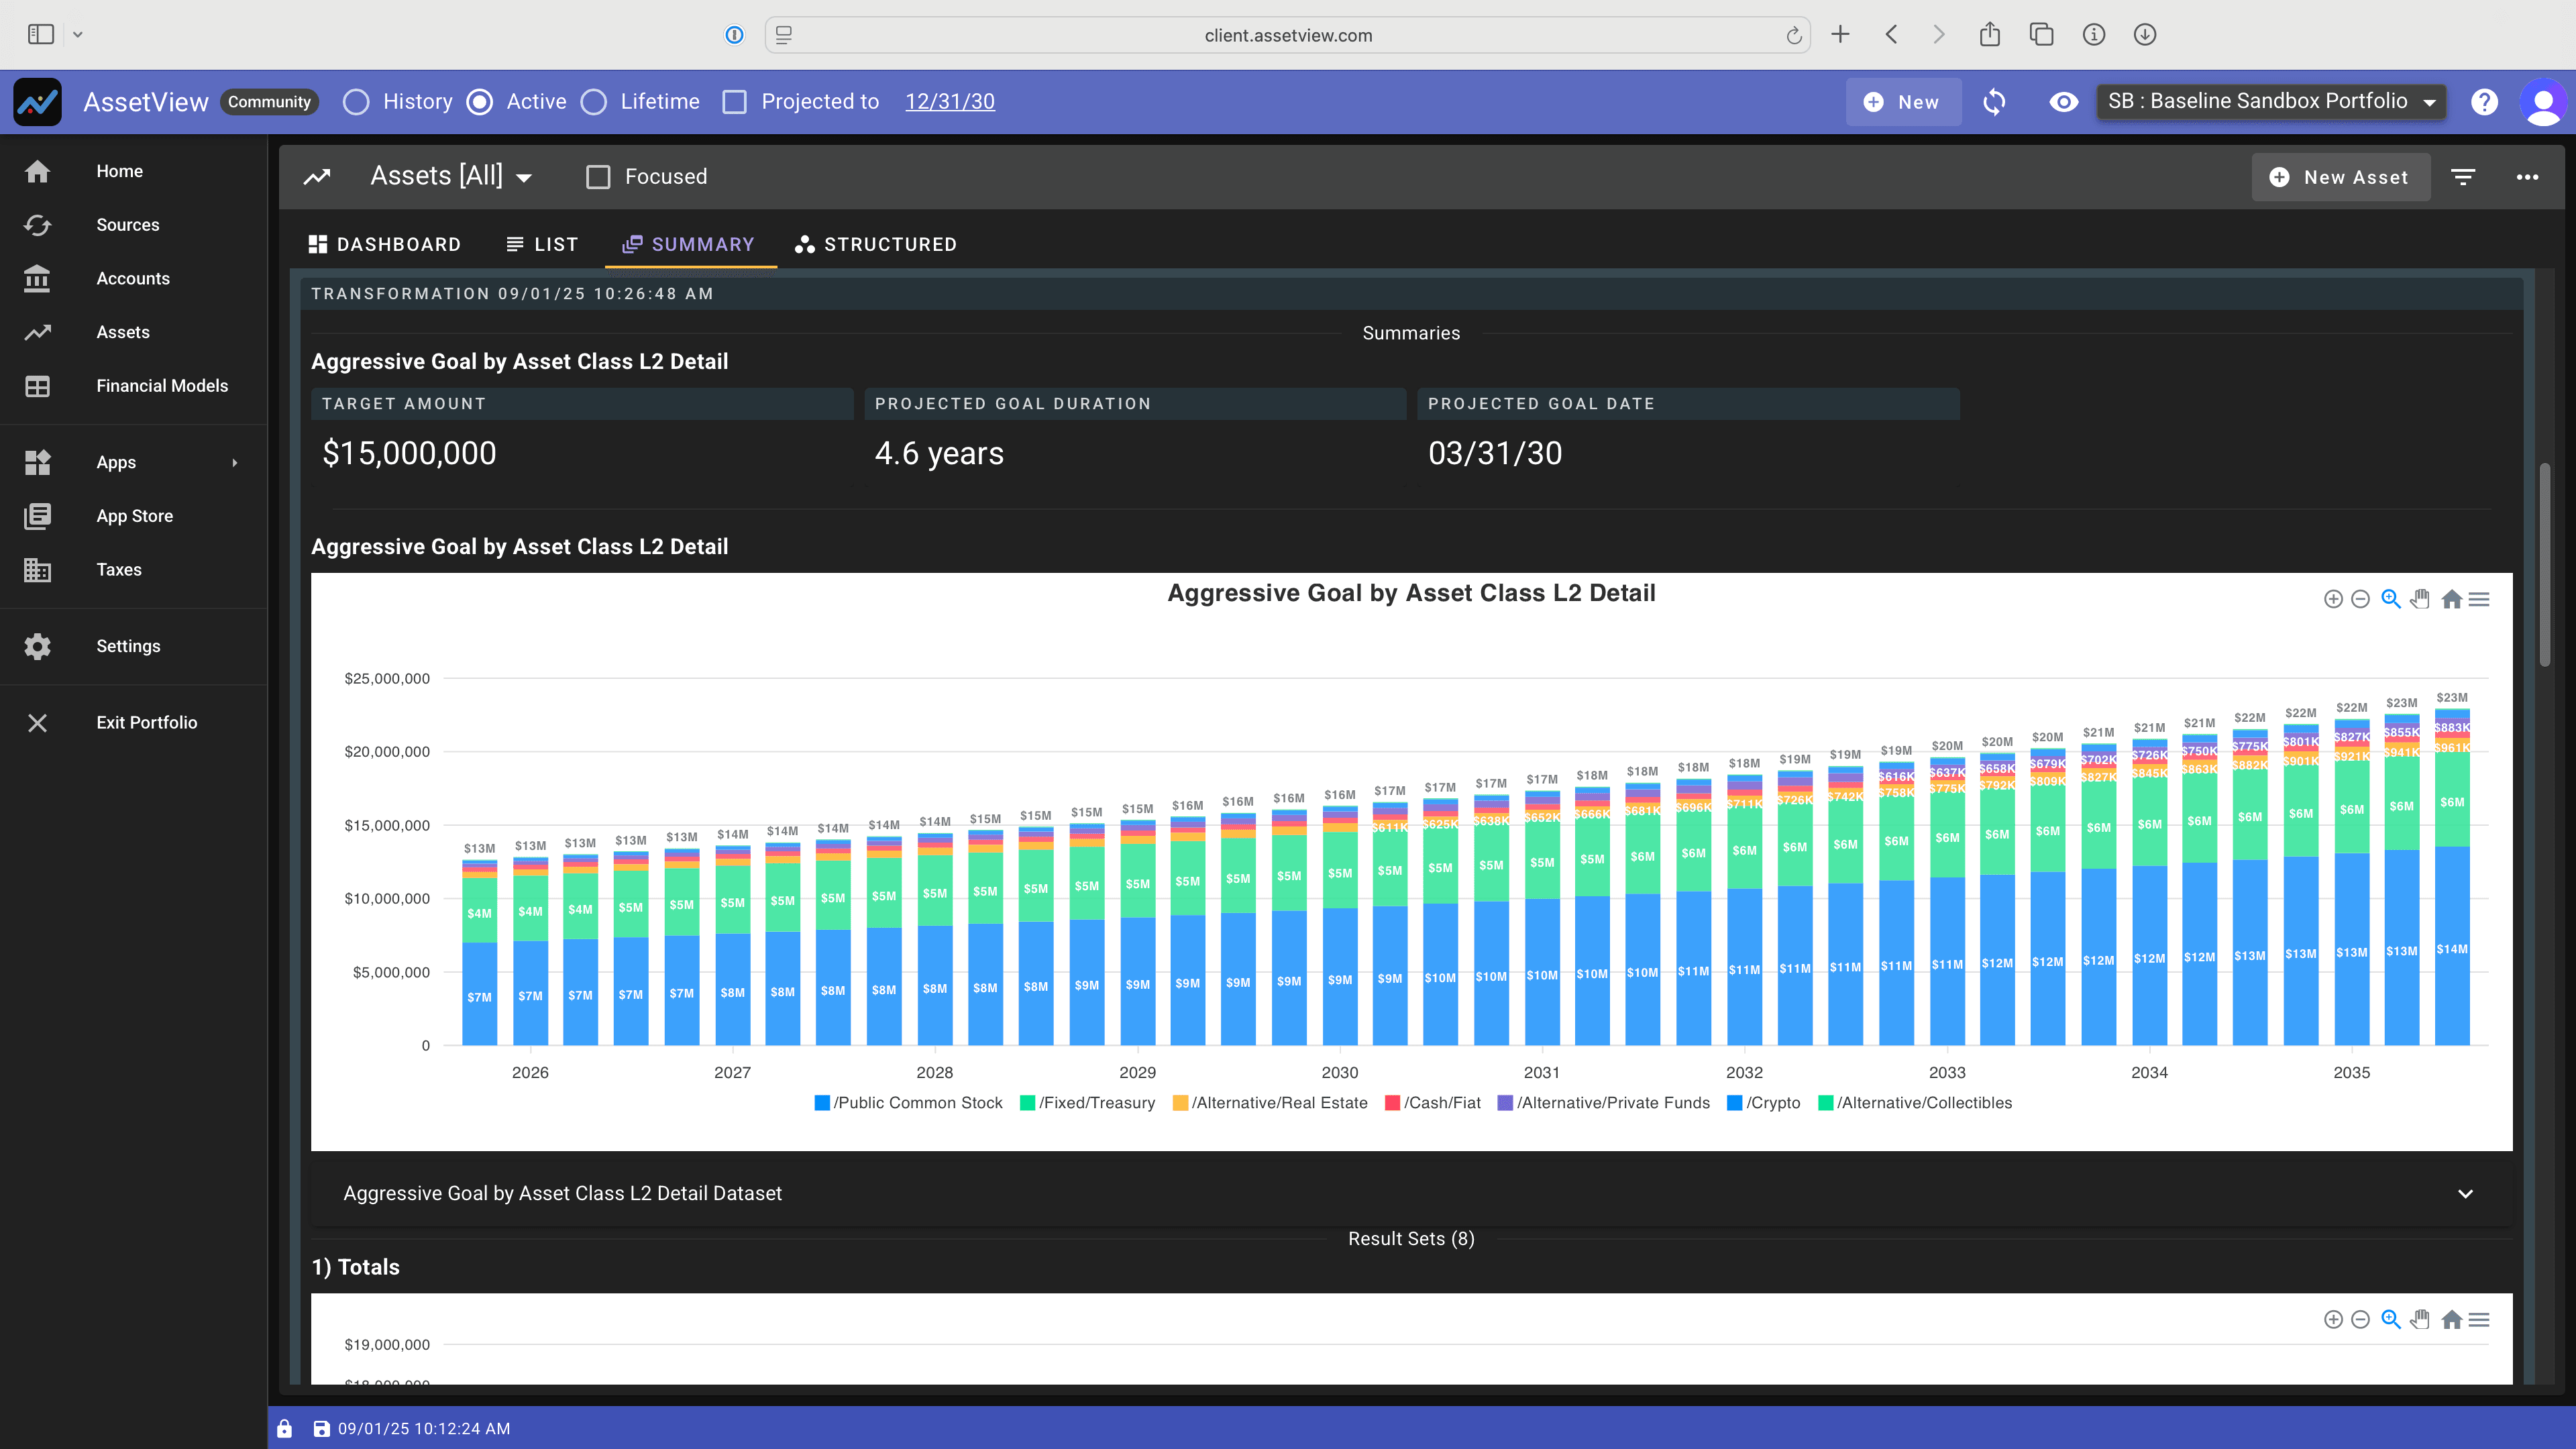Open Financial Models in sidebar
Image resolution: width=2576 pixels, height=1449 pixels.
(161, 386)
